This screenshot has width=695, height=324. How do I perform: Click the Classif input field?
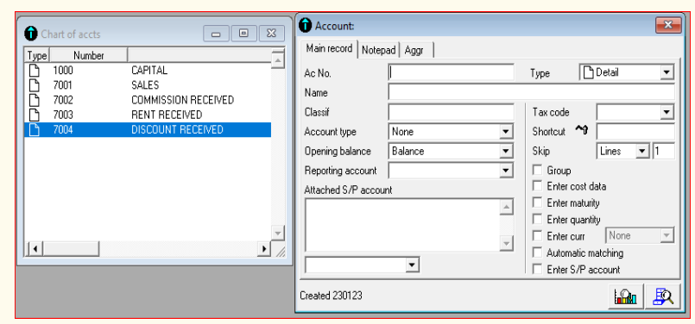[452, 112]
